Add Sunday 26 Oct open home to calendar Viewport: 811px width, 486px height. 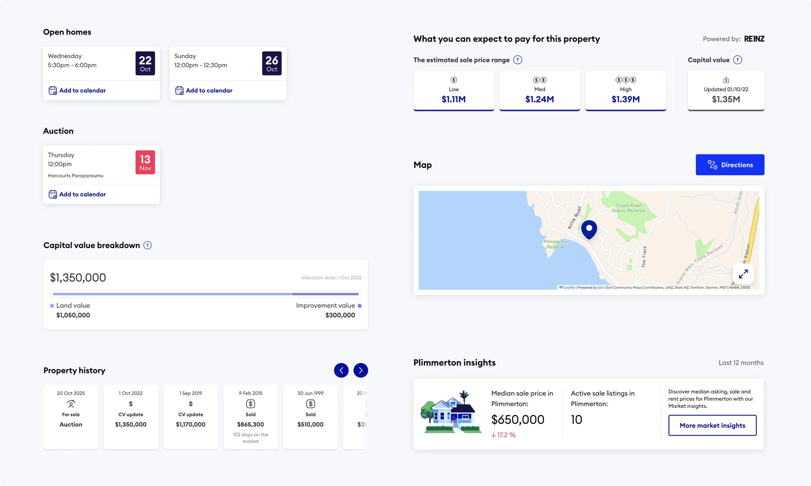click(x=209, y=90)
